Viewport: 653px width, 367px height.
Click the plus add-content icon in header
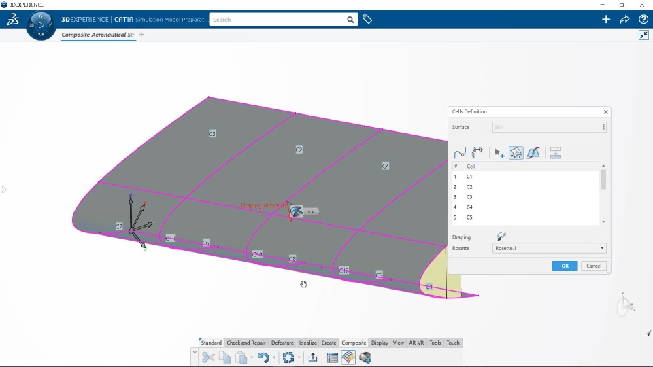tap(606, 19)
